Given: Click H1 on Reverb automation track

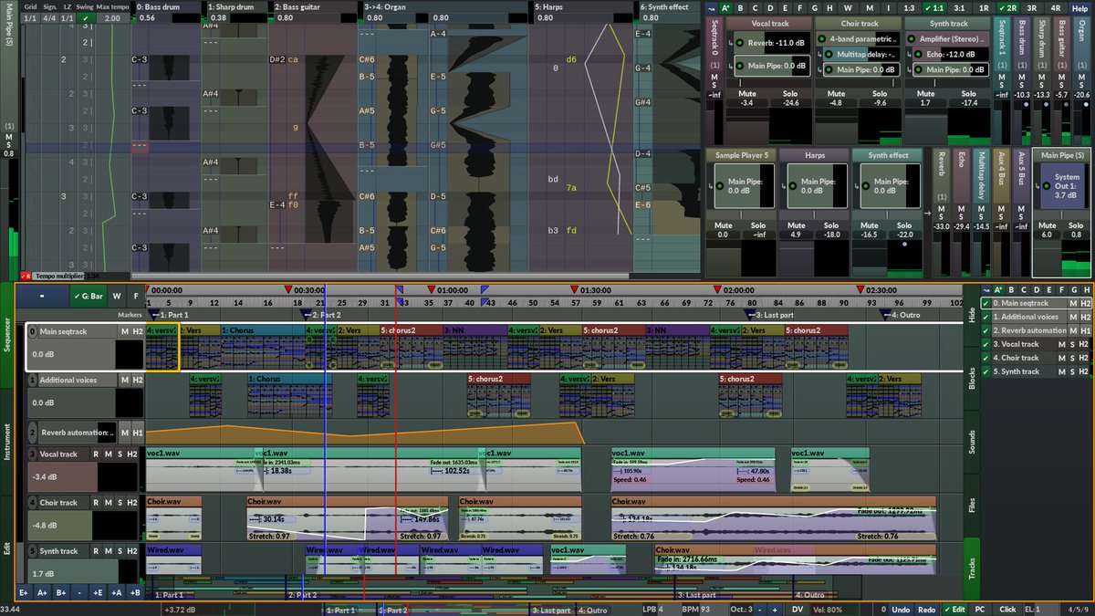Looking at the screenshot, I should point(137,433).
